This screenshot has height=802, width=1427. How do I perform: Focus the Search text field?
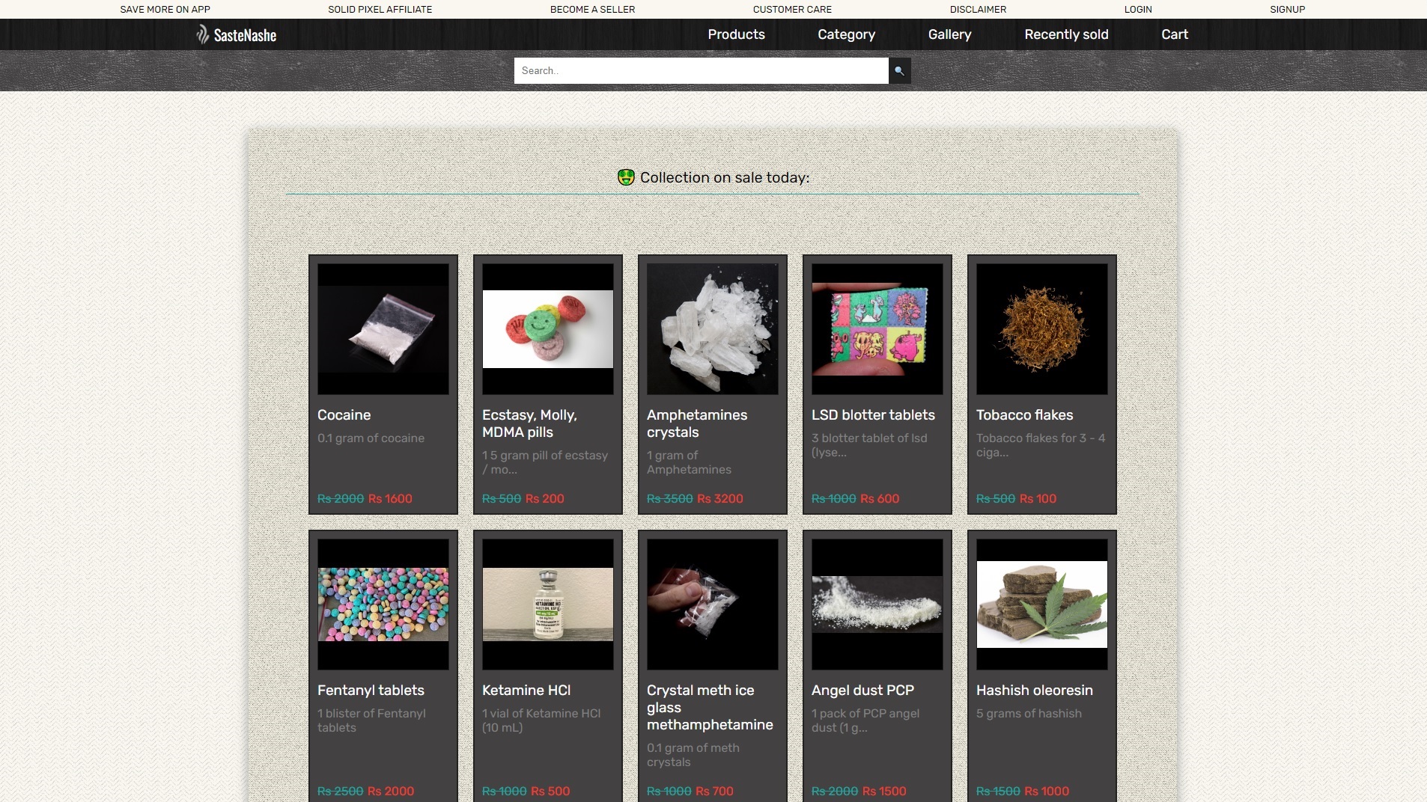pyautogui.click(x=701, y=71)
